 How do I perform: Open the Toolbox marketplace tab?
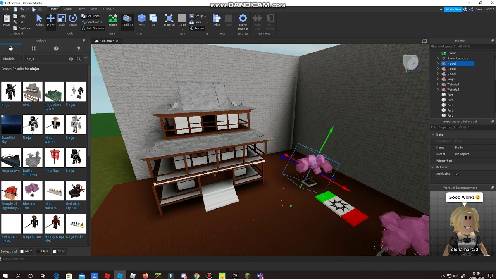point(11,48)
